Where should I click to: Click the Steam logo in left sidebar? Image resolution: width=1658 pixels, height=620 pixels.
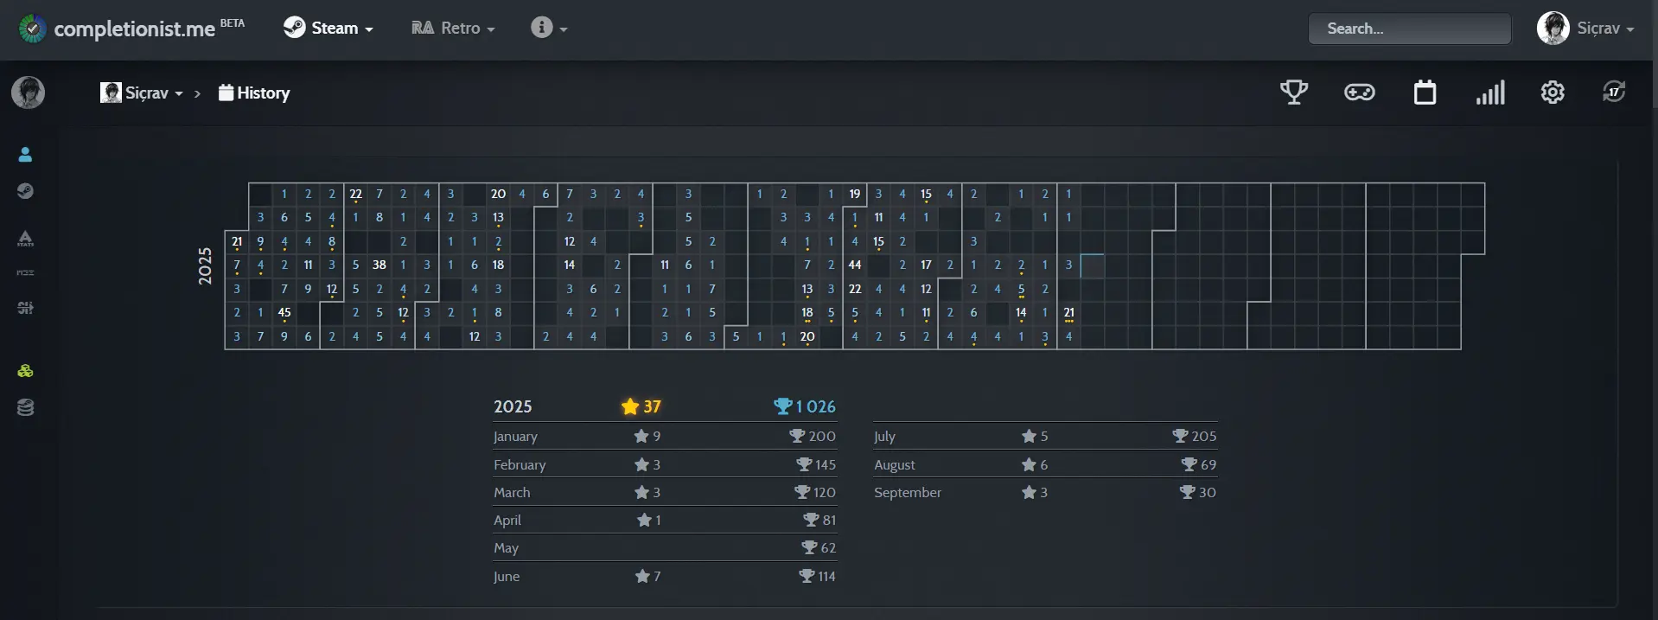(x=25, y=191)
